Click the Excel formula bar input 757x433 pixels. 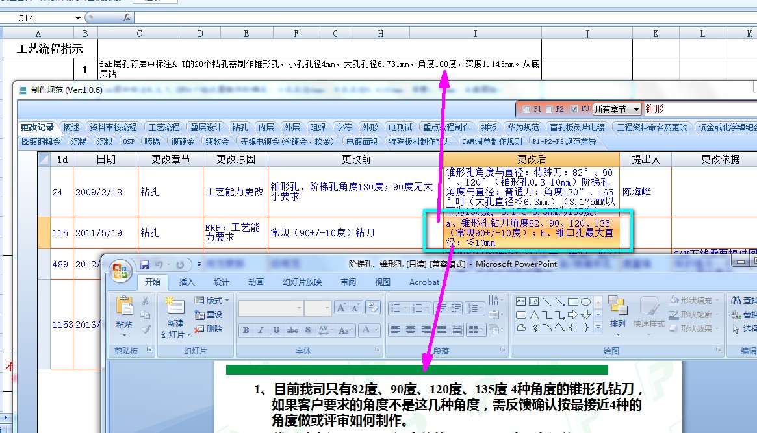tap(445, 18)
